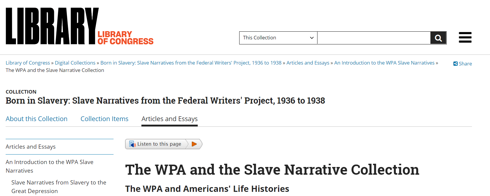This screenshot has height=196, width=490.
Task: Select the Articles and Essays tab
Action: 169,119
